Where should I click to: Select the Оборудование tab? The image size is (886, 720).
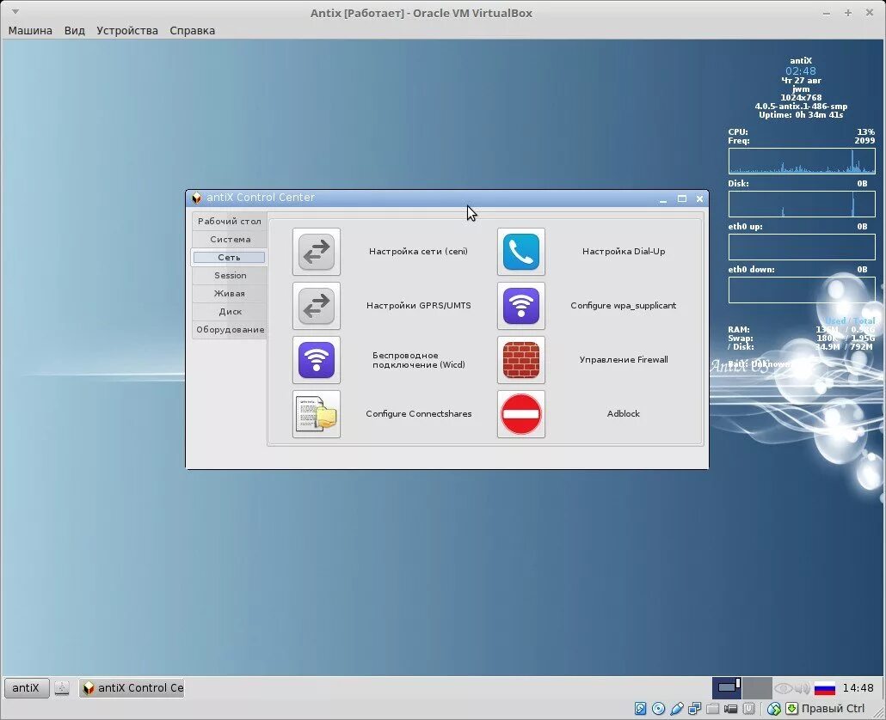pos(230,330)
